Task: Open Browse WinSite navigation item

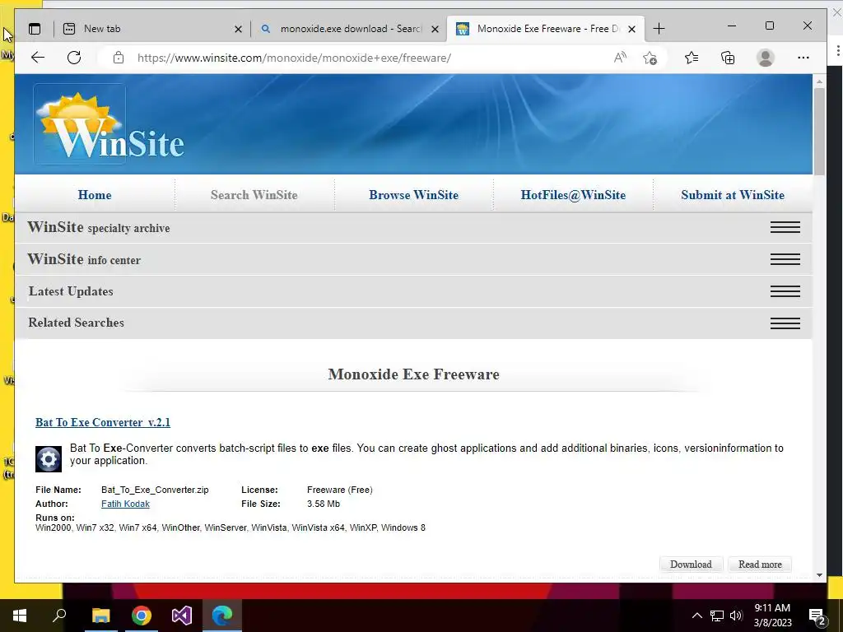Action: (413, 194)
